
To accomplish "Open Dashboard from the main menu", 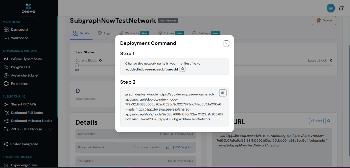I will [19, 30].
